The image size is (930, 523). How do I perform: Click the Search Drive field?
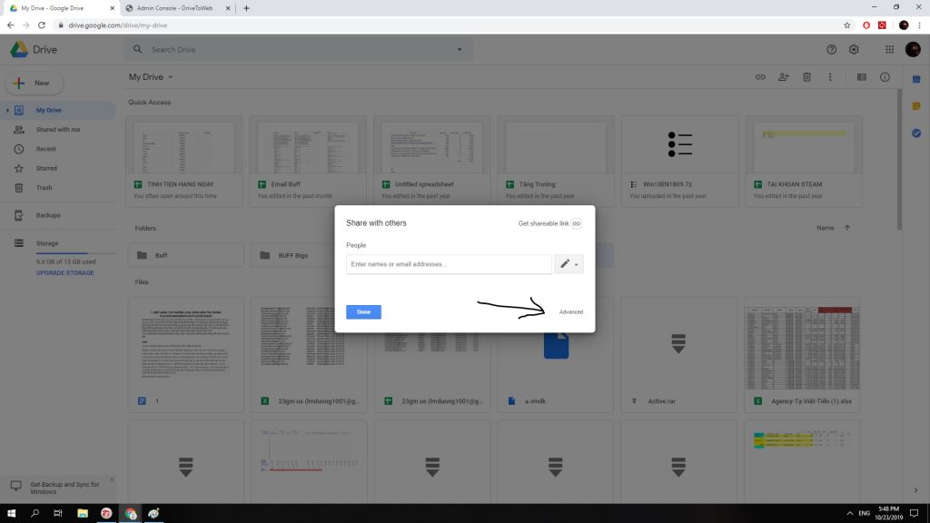pos(300,50)
